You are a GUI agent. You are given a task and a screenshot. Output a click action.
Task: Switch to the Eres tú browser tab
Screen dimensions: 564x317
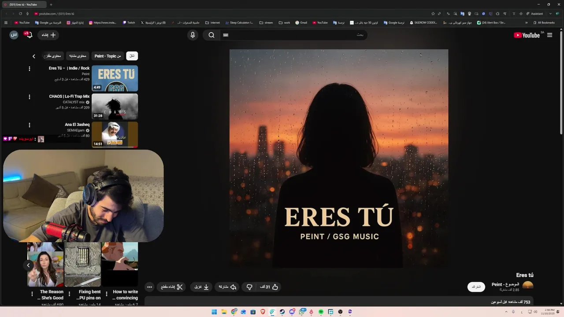[24, 4]
